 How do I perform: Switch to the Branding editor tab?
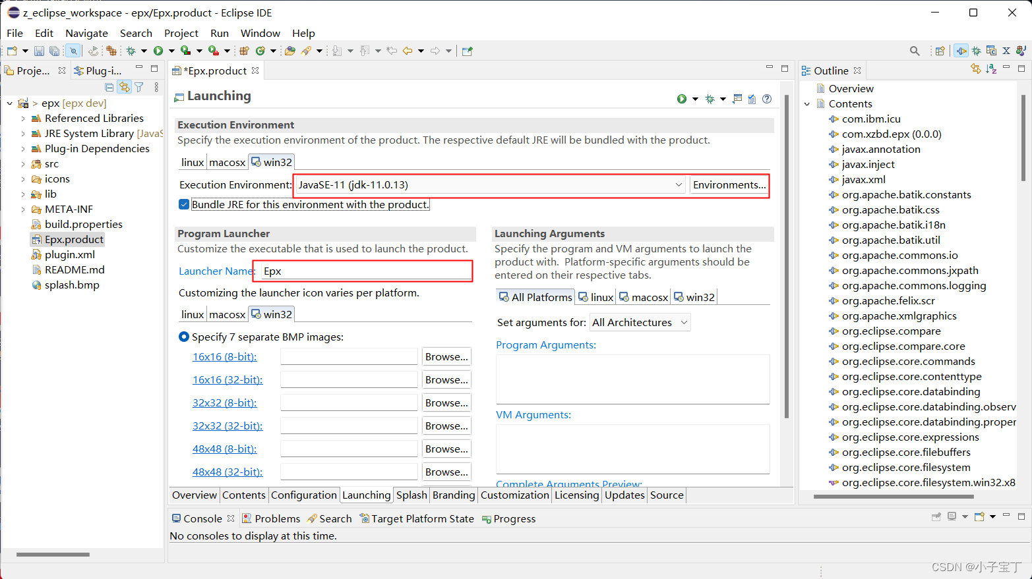point(454,495)
